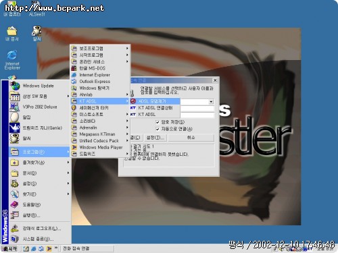Screen dimensions: 338x253
Task: Click the 취소 button in the dialog
Action: 191,138
